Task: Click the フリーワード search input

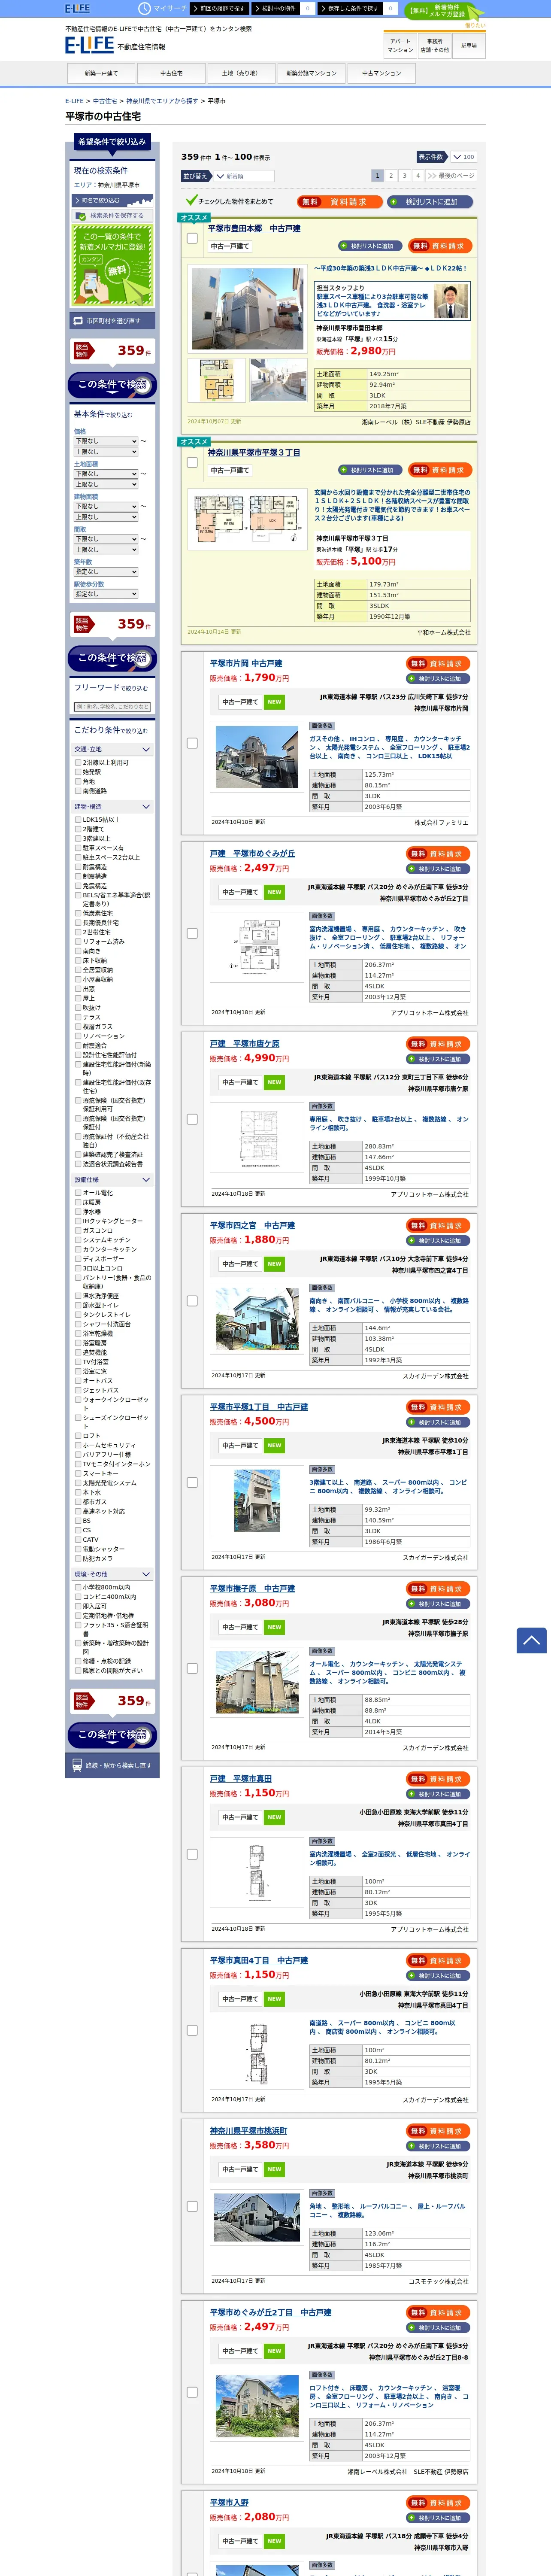Action: [112, 707]
